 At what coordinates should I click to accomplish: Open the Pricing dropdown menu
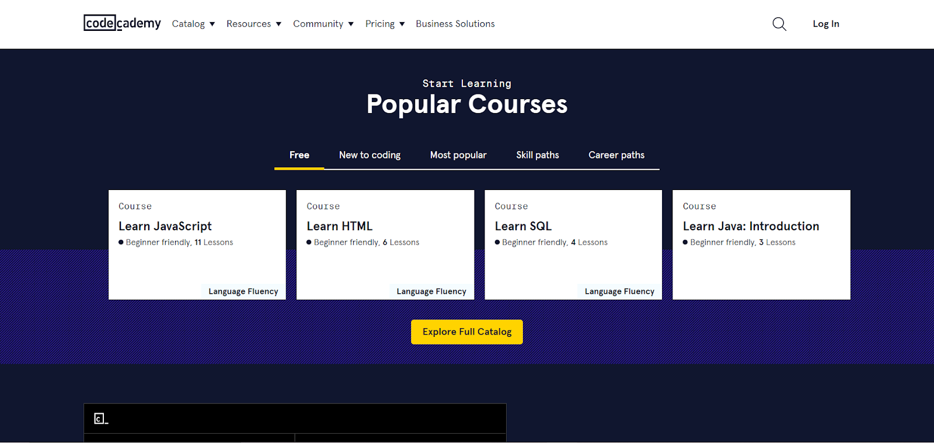[385, 24]
